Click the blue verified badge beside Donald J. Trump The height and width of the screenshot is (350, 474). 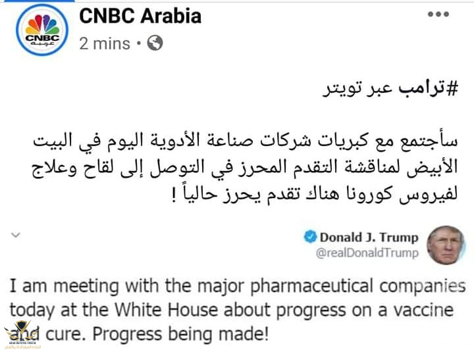coord(310,237)
